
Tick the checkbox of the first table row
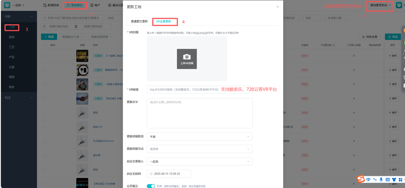click(x=45, y=56)
